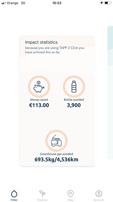Open the Map tab pin icon
Image resolution: width=113 pixels, height=202 pixels.
(x=70, y=194)
